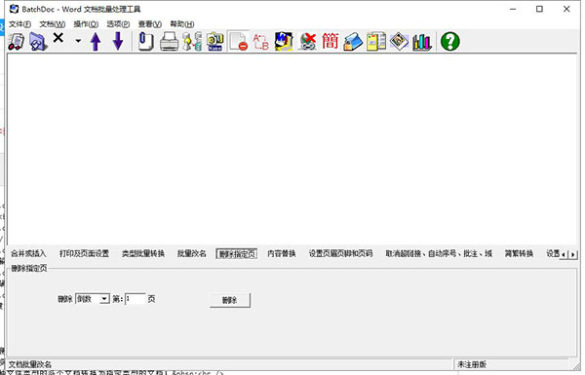Open the 查看(V) menu

tap(149, 23)
